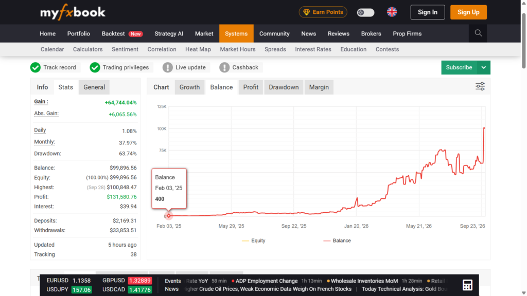Open the Systems menu item
Image resolution: width=527 pixels, height=296 pixels.
click(236, 33)
